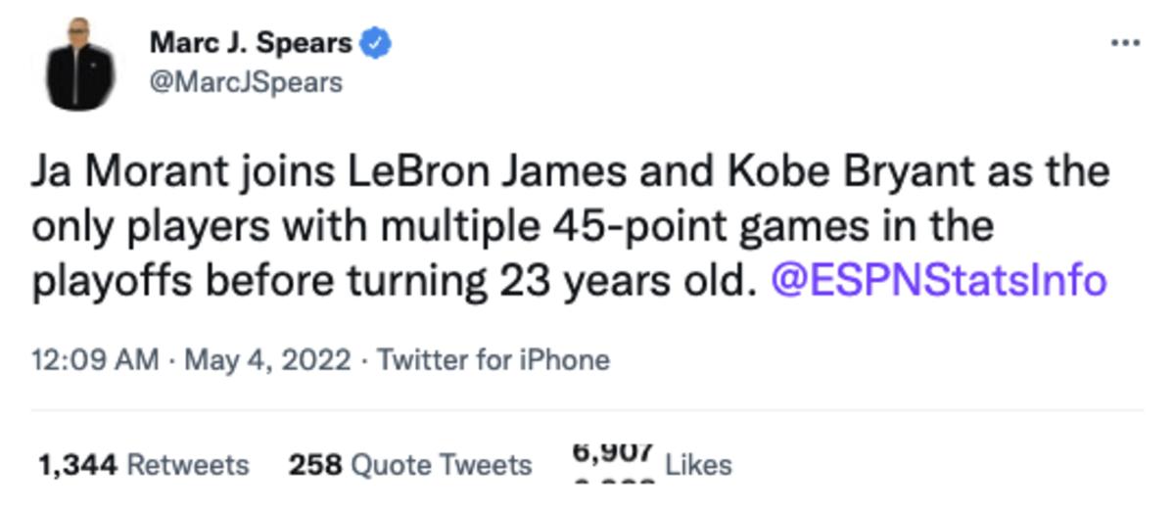
Task: Open the @MarcJSpears handle link
Action: tap(246, 82)
